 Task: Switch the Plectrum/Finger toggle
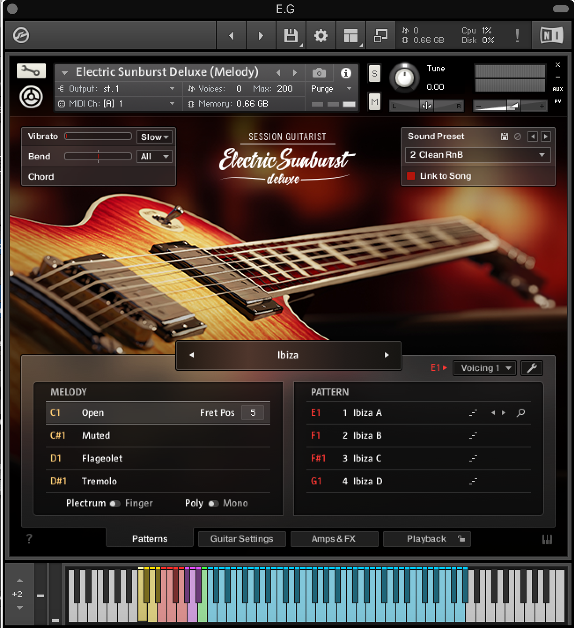115,503
